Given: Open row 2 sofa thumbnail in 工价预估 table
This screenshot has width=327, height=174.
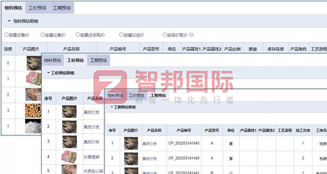Looking at the screenshot, I should (70, 127).
